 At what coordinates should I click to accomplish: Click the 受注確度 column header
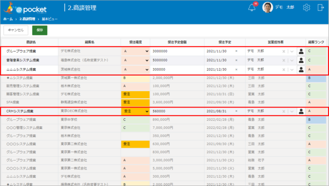click(x=135, y=42)
